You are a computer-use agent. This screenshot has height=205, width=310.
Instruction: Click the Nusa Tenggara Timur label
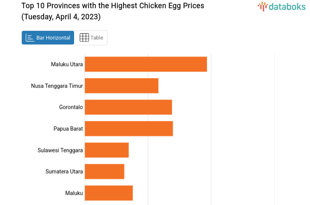click(57, 86)
